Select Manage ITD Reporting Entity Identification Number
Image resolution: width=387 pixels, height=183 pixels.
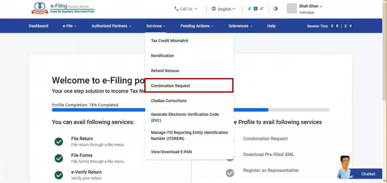pos(189,135)
